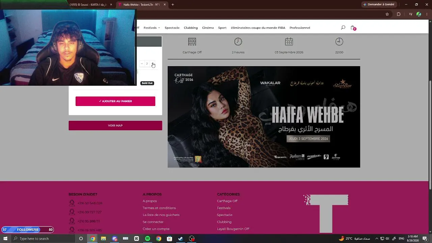Open the Chrome three-dot menu
Viewport: 432px width, 243px height.
427,14
